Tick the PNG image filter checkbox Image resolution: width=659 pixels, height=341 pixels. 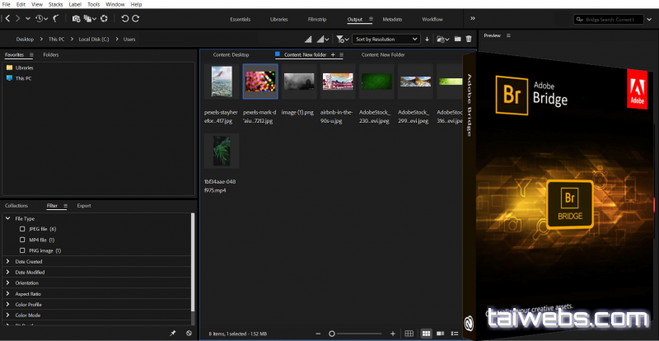click(x=22, y=250)
